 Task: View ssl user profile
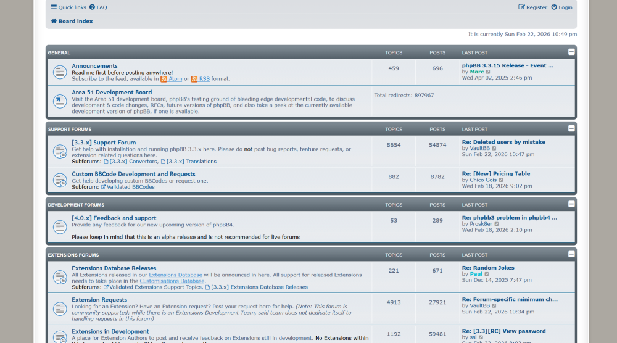(x=473, y=337)
